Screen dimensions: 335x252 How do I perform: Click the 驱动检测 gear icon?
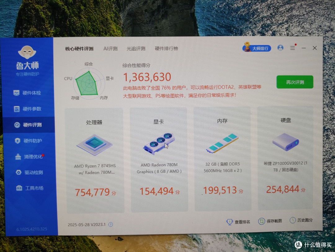[19, 172]
